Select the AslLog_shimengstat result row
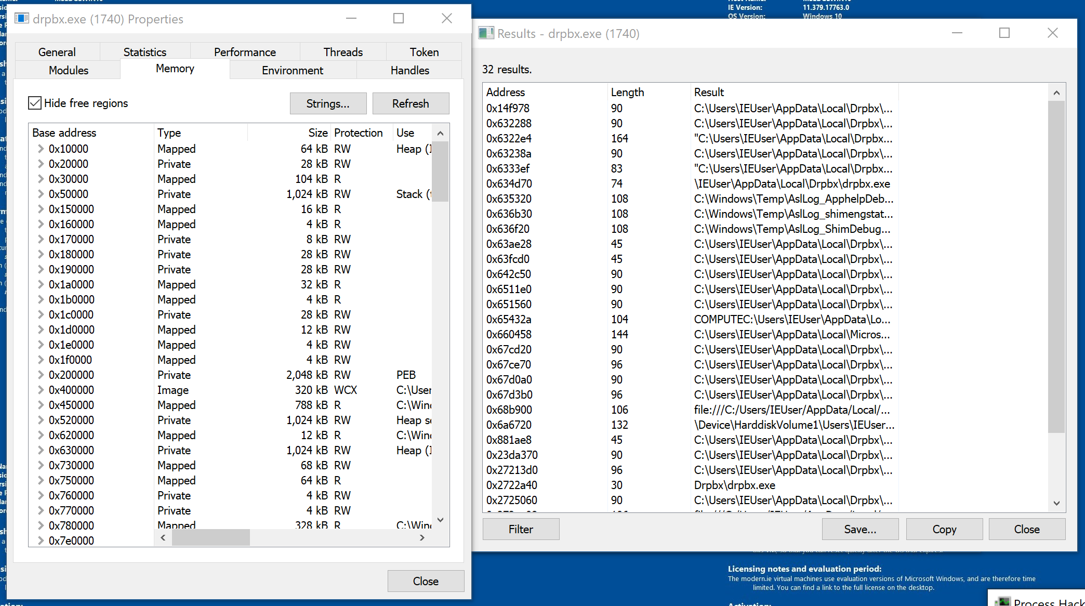The height and width of the screenshot is (606, 1085). click(x=691, y=214)
